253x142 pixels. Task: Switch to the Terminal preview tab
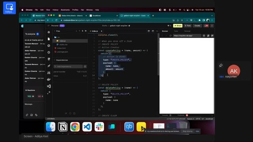187,31
